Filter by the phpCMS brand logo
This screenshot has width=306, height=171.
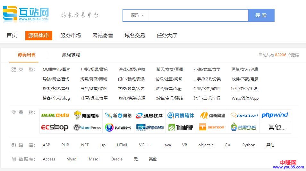[150, 127]
